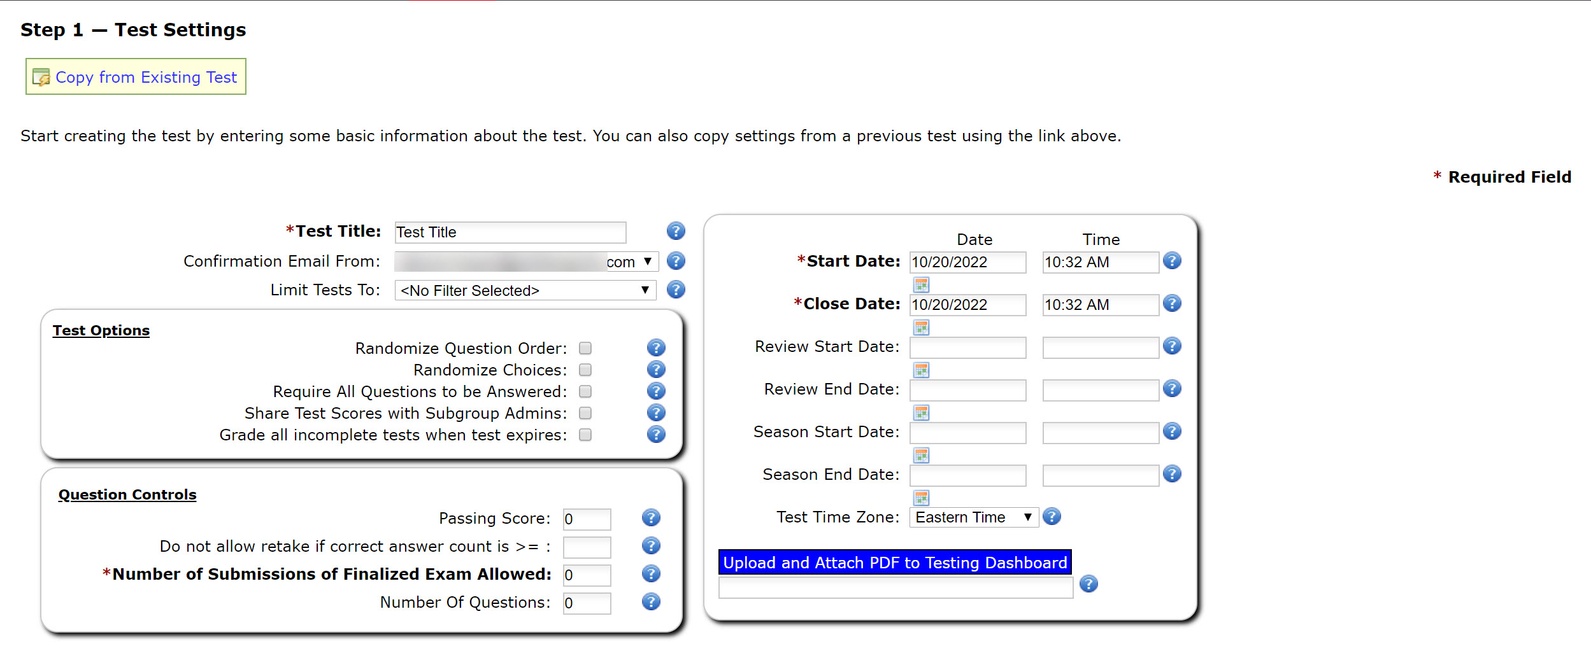Screen dimensions: 1591x651
Task: Open the Season Start Date calendar picker
Action: click(x=922, y=455)
